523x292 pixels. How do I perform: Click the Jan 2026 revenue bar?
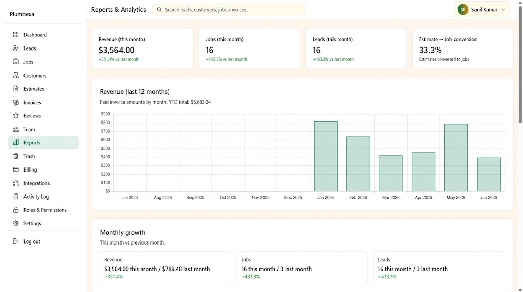tap(325, 156)
